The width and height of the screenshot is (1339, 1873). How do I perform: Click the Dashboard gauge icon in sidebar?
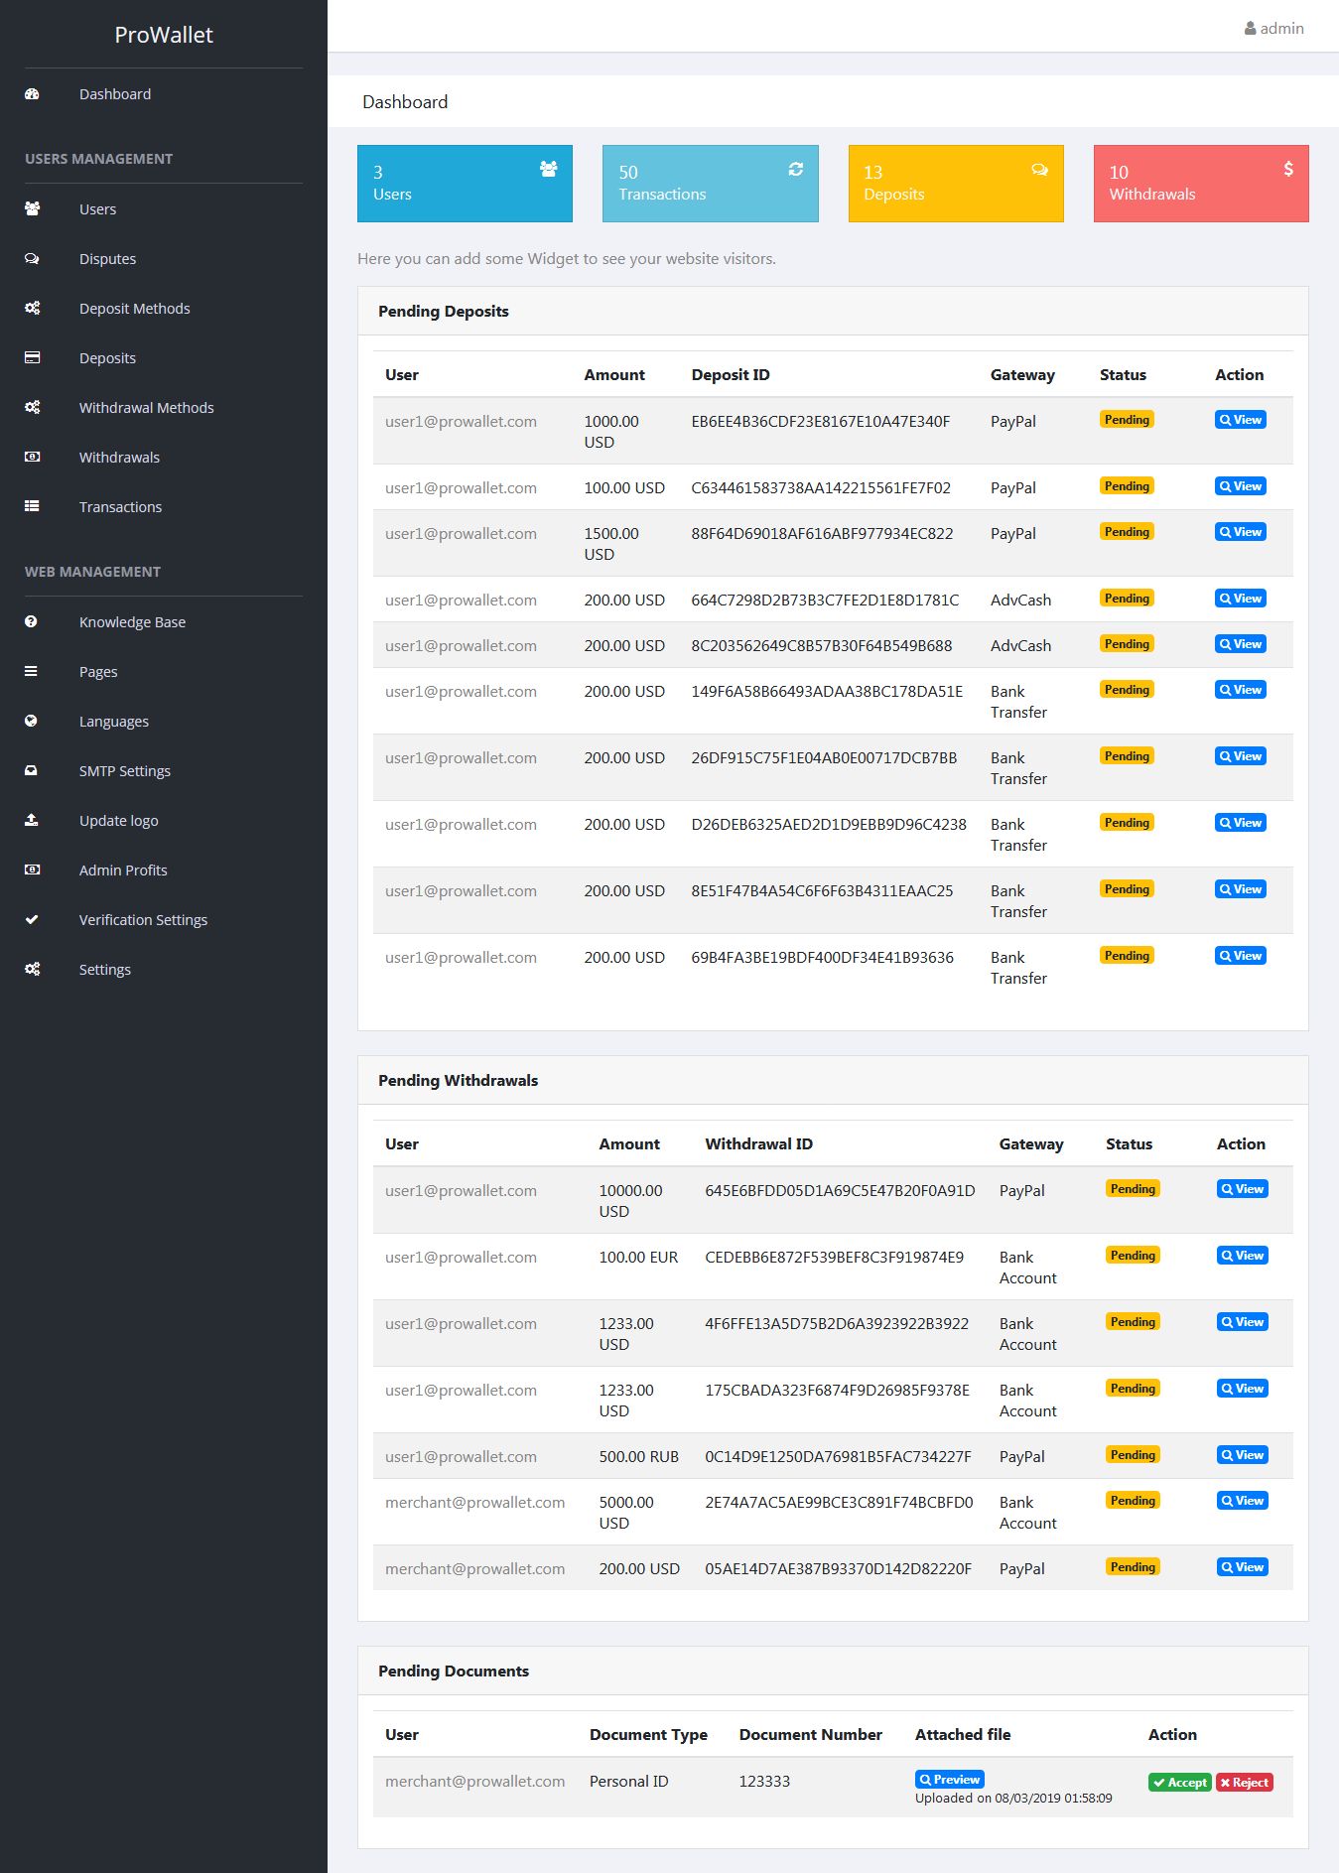coord(32,94)
